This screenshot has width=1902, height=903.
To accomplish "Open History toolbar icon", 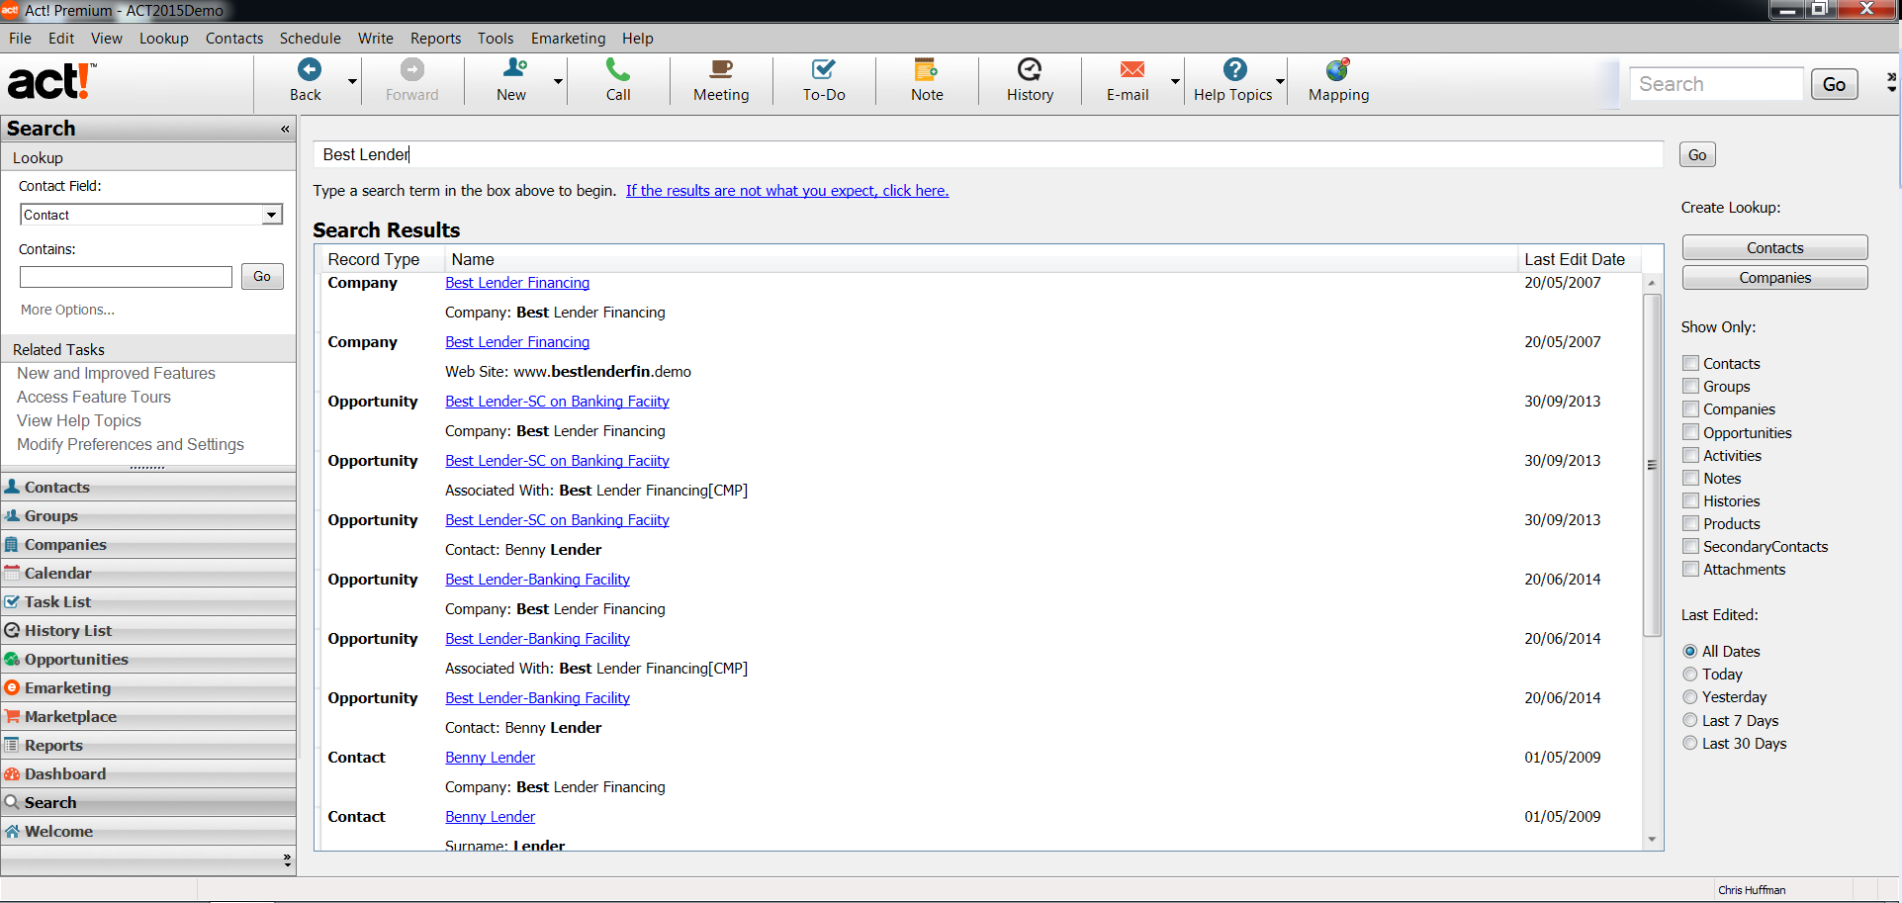I will click(x=1030, y=69).
